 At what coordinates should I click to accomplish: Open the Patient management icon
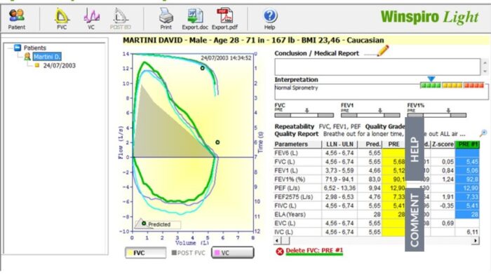(x=17, y=19)
